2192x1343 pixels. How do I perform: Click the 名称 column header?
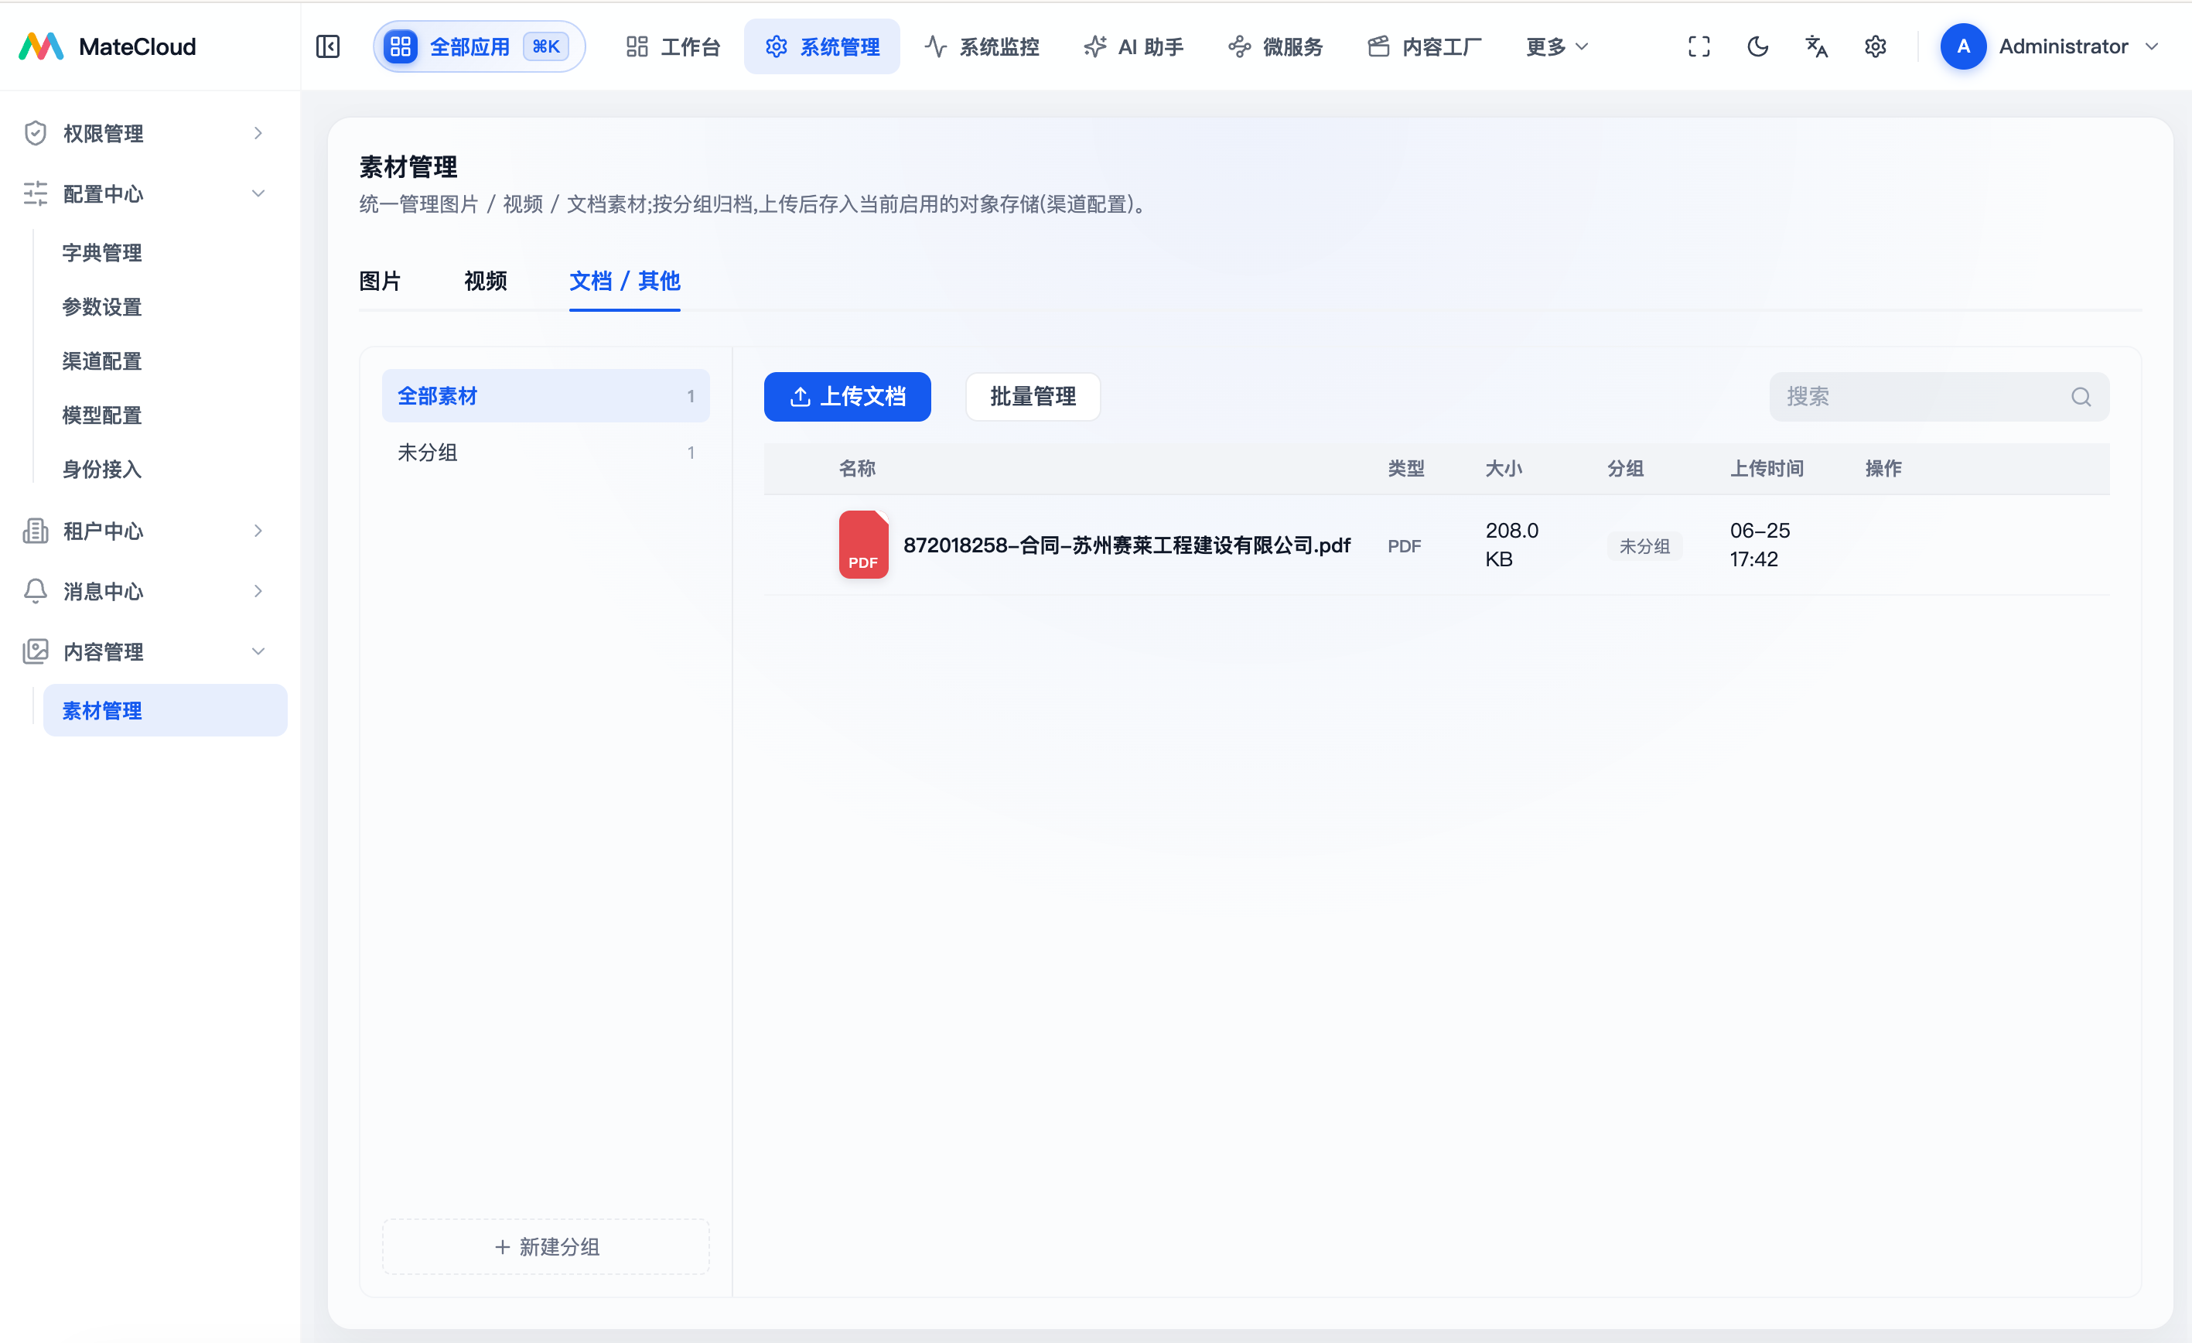click(x=857, y=468)
